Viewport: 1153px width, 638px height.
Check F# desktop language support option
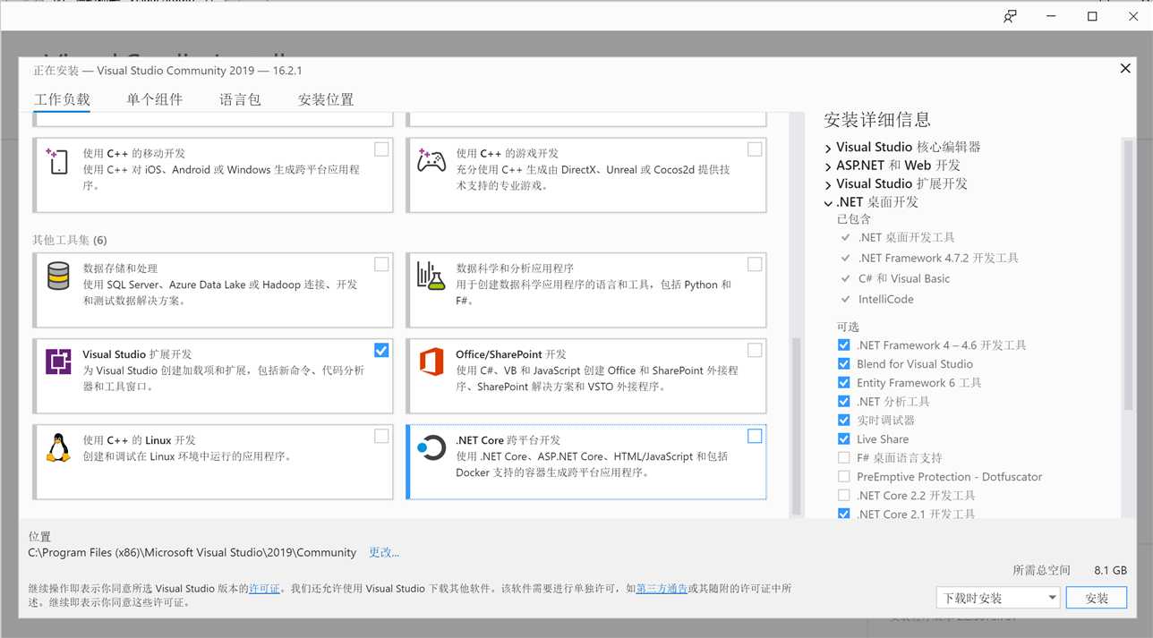tap(843, 457)
